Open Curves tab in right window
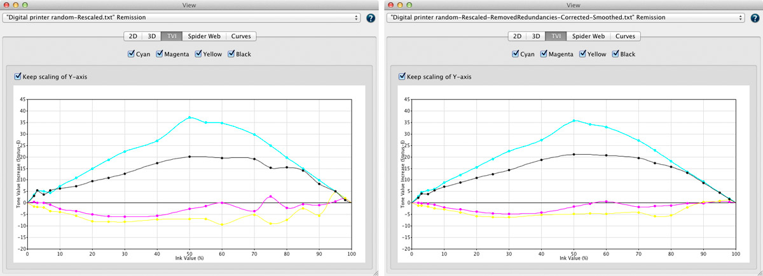The width and height of the screenshot is (763, 276). tap(624, 36)
